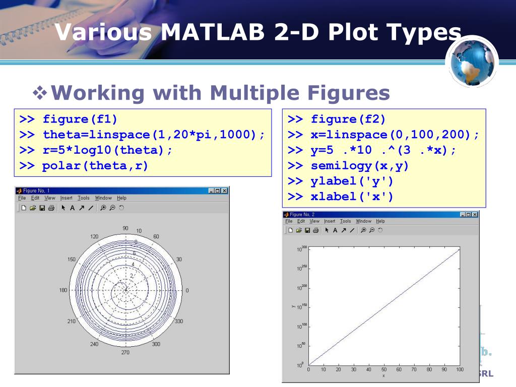Open File menu in Figure No. 1
This screenshot has width=516, height=387.
tap(22, 198)
